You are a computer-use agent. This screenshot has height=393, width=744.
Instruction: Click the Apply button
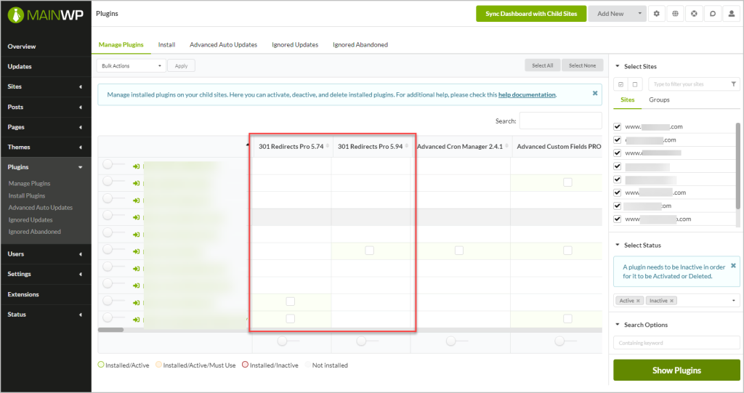point(181,66)
